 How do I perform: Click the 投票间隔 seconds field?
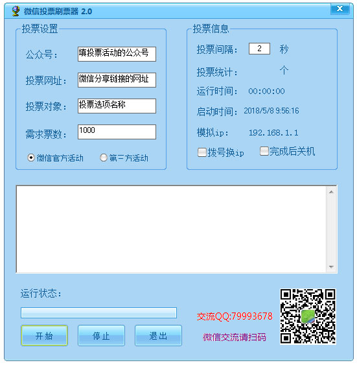click(x=259, y=49)
